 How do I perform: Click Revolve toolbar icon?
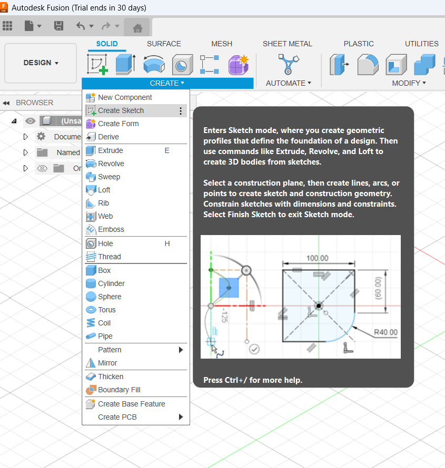154,64
